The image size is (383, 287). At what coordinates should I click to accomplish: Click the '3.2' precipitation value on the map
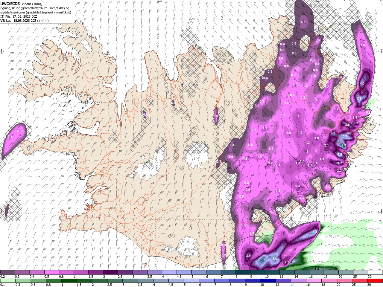click(356, 123)
